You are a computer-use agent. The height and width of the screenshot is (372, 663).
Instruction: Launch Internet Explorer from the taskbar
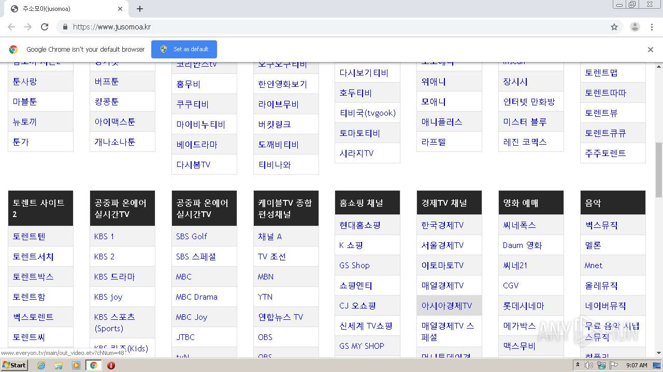(x=41, y=365)
